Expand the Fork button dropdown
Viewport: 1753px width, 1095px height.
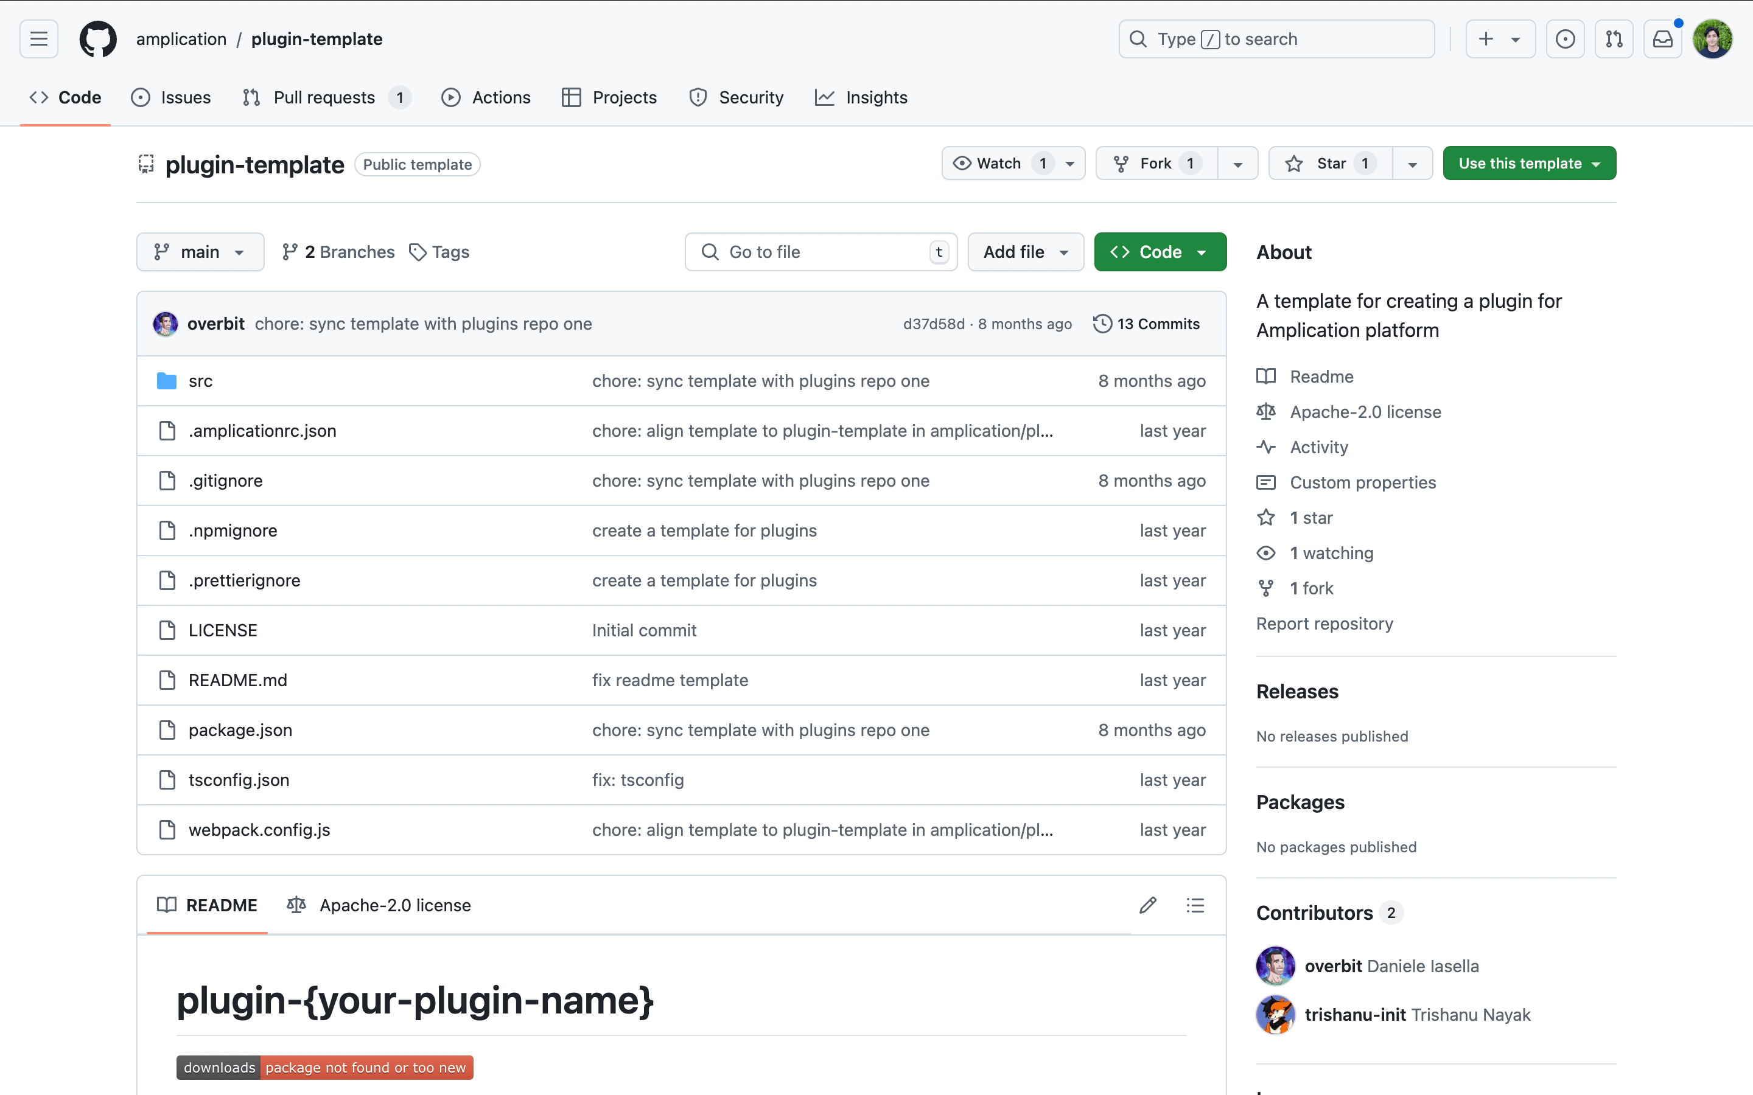pyautogui.click(x=1237, y=163)
